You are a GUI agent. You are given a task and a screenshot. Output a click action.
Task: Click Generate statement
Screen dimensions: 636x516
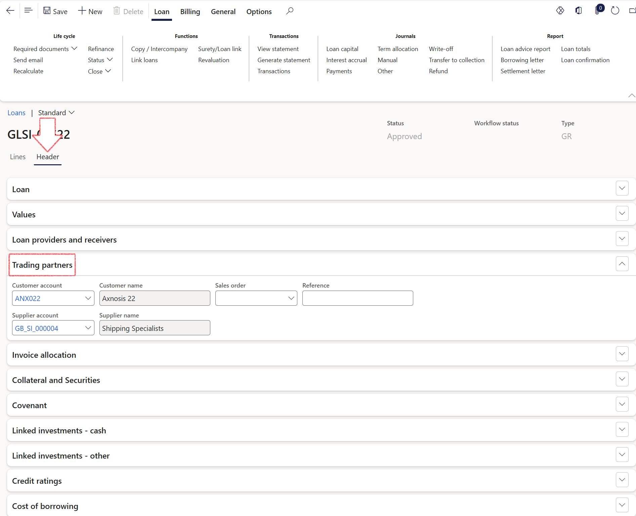(284, 60)
